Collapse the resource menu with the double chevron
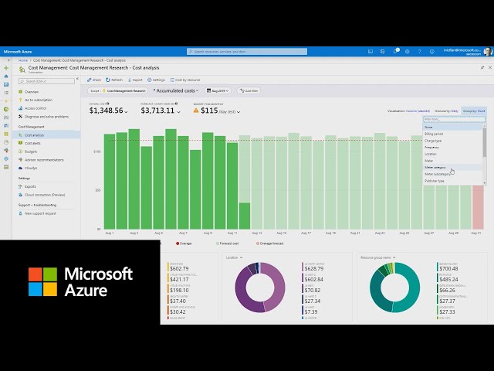Viewport: 494px width, 371px height. tap(77, 79)
